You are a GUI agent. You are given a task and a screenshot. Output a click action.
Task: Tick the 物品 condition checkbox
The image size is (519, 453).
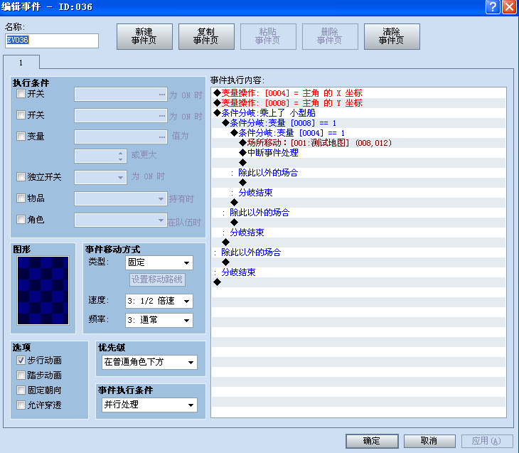coord(21,198)
